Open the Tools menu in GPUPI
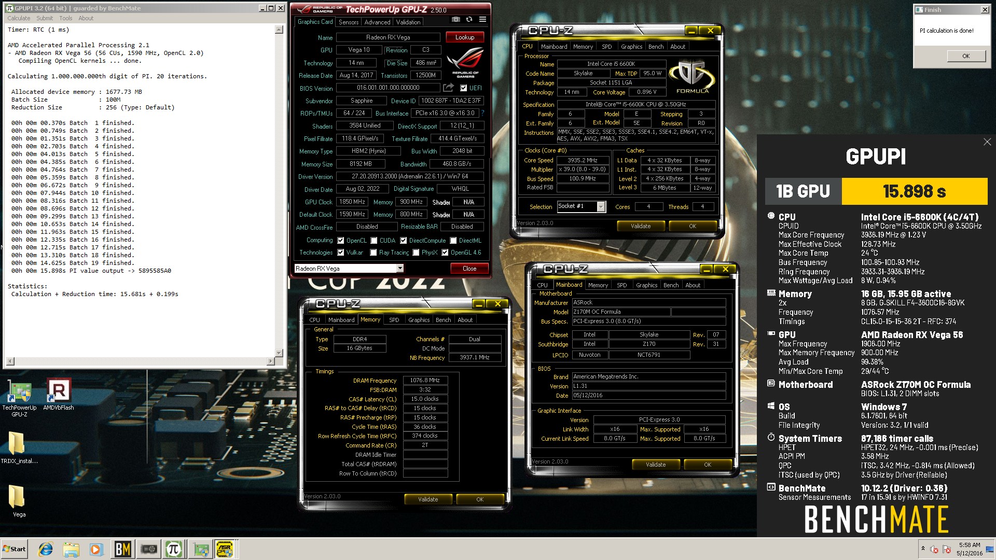The width and height of the screenshot is (996, 560). tap(65, 18)
